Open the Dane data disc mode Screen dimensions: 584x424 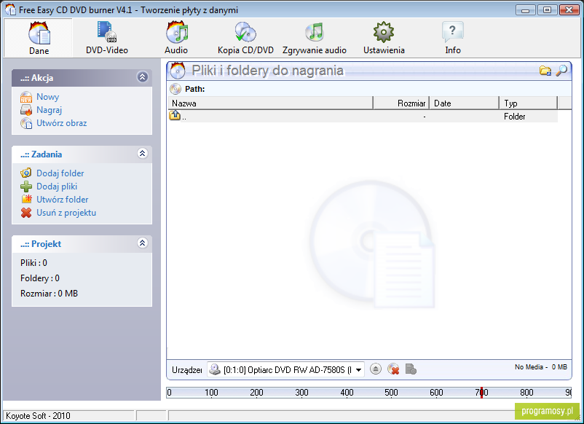pos(39,38)
